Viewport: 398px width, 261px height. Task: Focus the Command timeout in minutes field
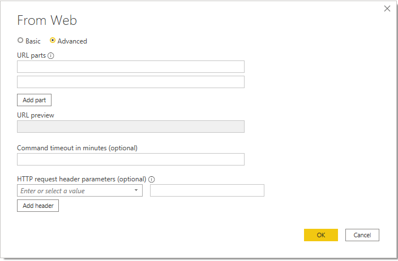[x=131, y=159]
